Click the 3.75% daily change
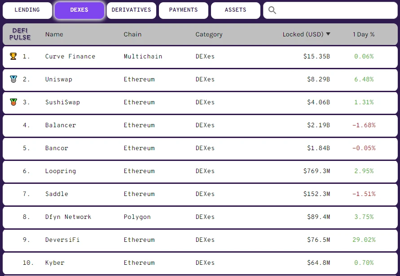This screenshot has height=276, width=400. [364, 217]
